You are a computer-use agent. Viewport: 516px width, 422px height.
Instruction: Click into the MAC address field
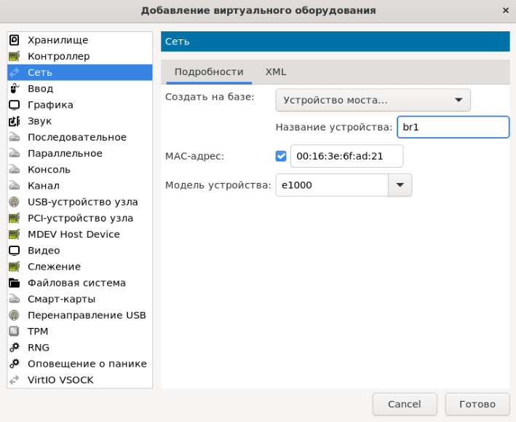pos(346,156)
